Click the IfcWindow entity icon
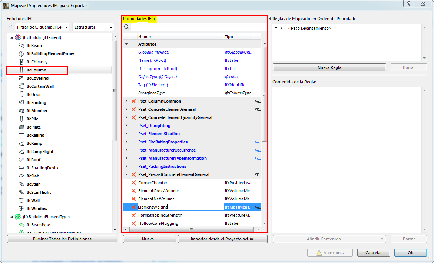 [21, 209]
